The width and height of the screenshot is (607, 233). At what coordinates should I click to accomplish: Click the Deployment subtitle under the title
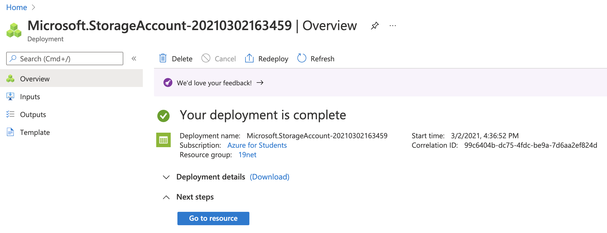(x=45, y=39)
